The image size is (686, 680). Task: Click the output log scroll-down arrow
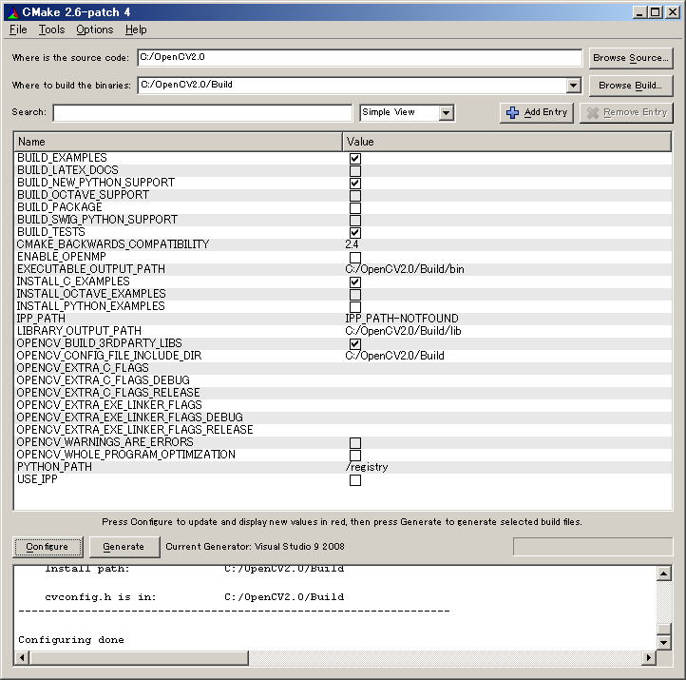click(x=664, y=642)
